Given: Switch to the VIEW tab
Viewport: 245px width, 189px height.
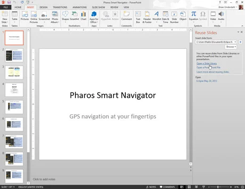Looking at the screenshot, I should tap(126, 7).
